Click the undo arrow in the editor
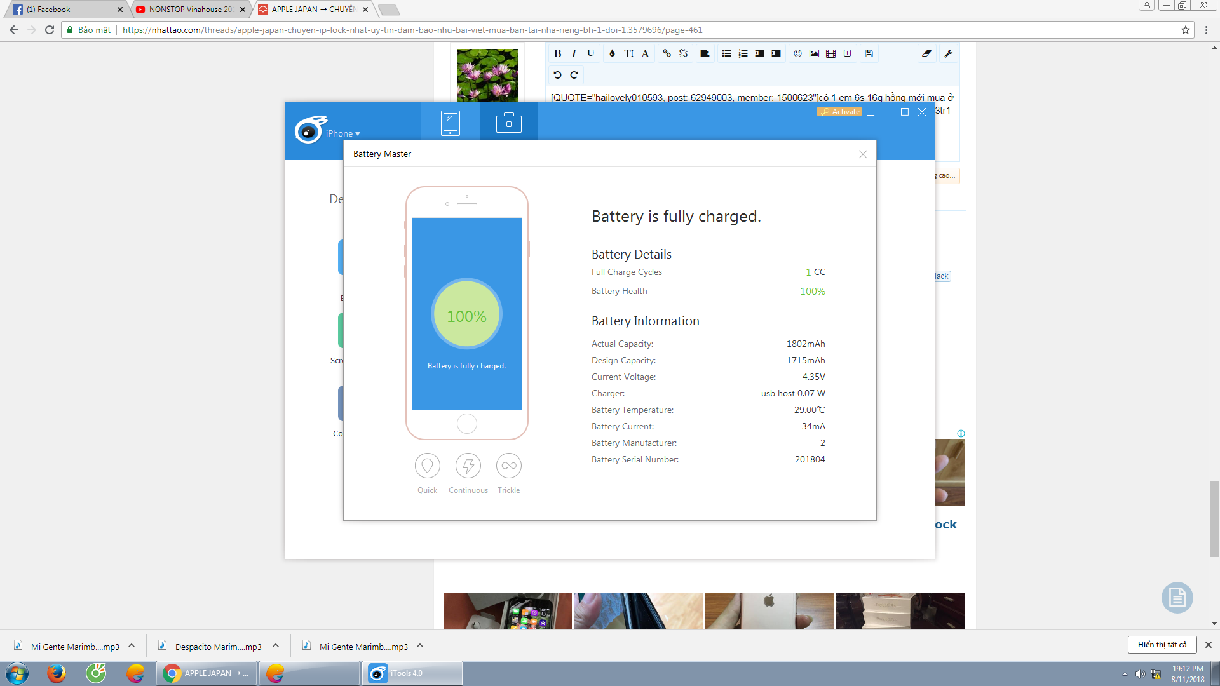 click(x=557, y=75)
